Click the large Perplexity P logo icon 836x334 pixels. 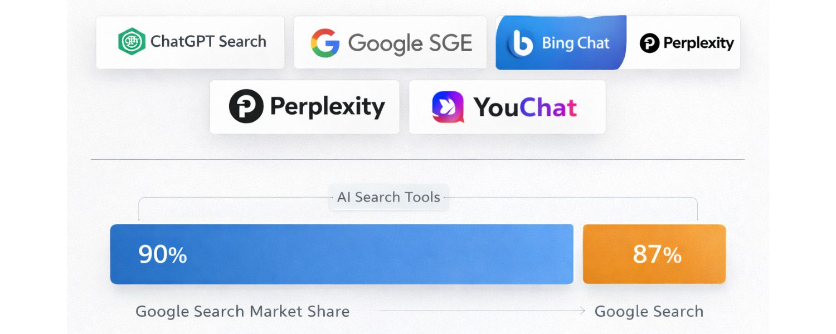[246, 106]
